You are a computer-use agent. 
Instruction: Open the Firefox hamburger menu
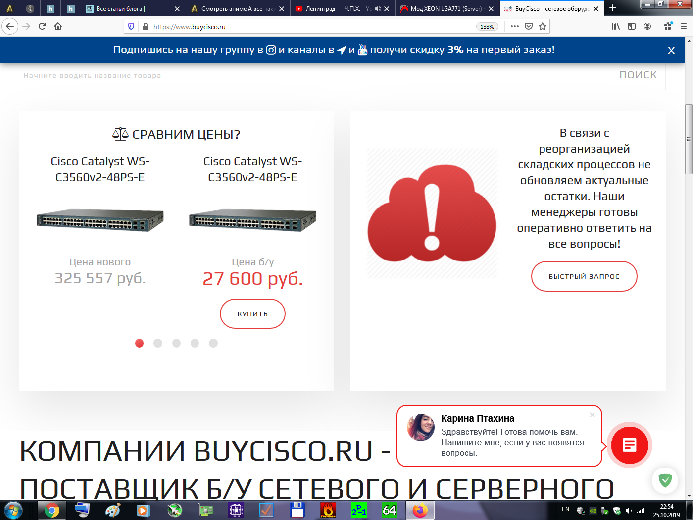tap(684, 26)
